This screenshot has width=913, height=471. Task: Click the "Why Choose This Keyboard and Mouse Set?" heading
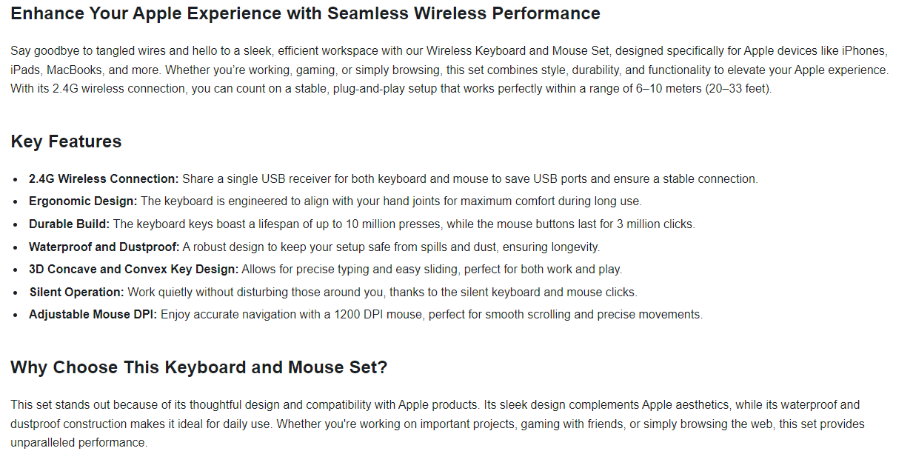tap(199, 367)
